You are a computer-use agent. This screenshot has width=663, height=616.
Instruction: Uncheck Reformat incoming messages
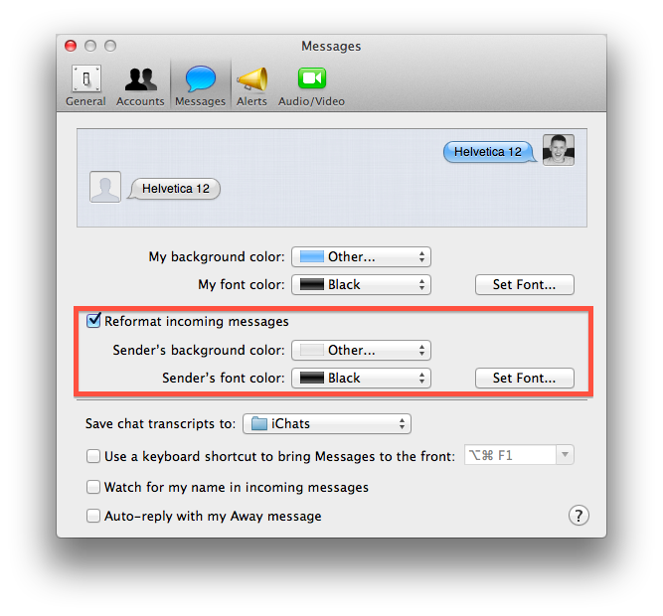tap(93, 321)
